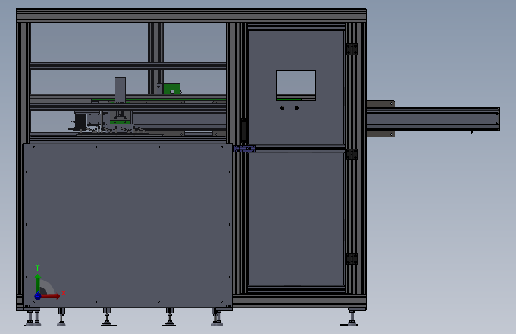The width and height of the screenshot is (516, 334).
Task: Select the top door hinge
Action: 352,49
